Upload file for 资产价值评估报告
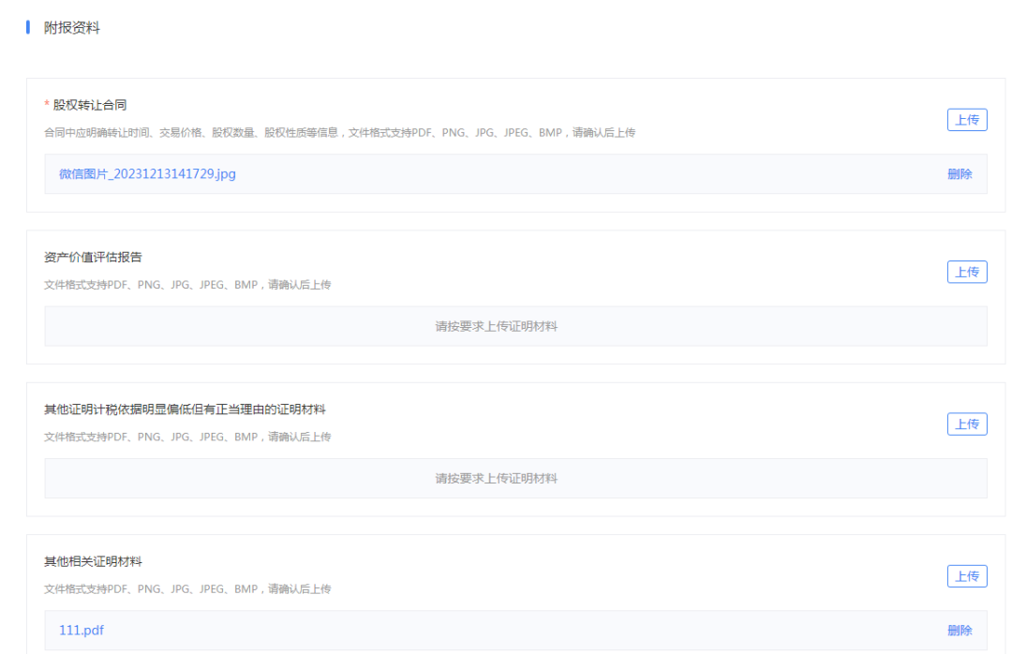 (967, 273)
